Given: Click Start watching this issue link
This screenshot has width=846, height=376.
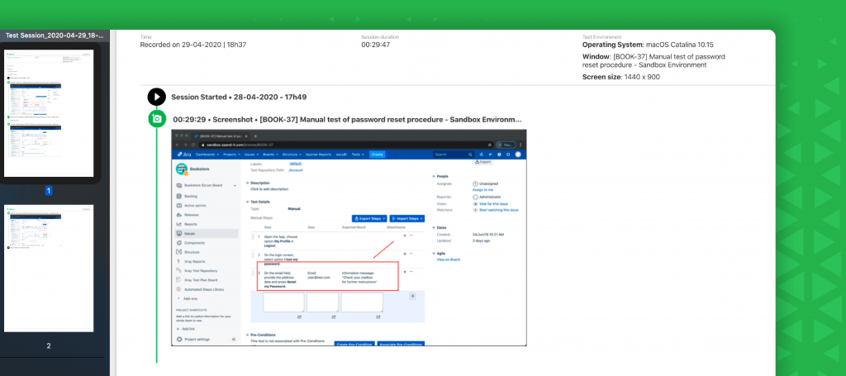Looking at the screenshot, I should [498, 210].
